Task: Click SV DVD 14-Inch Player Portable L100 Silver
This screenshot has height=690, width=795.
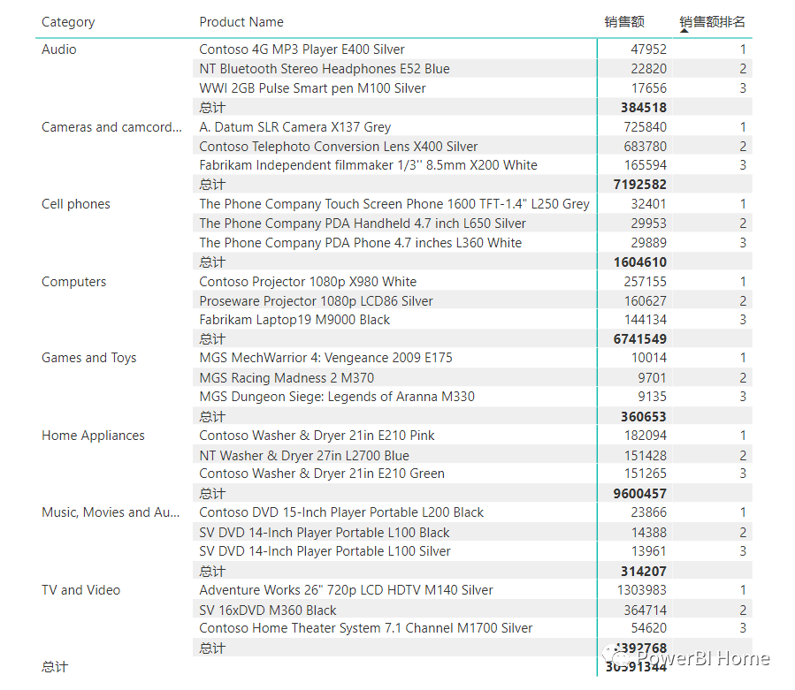Action: (325, 551)
